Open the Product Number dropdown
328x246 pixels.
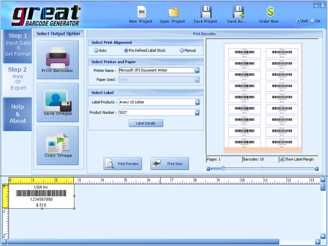[x=197, y=112]
